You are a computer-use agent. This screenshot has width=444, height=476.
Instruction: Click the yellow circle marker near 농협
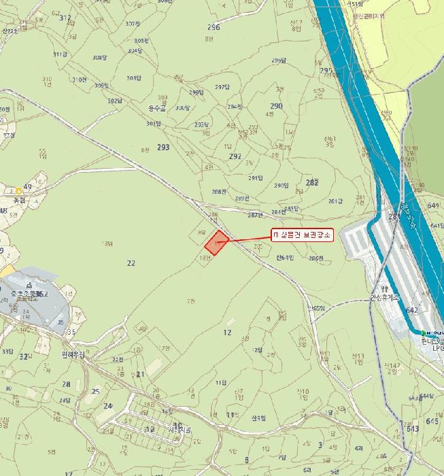coord(18,191)
